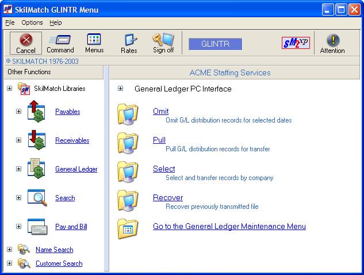Expand the SkilMatch Libraries tree node

9,88
